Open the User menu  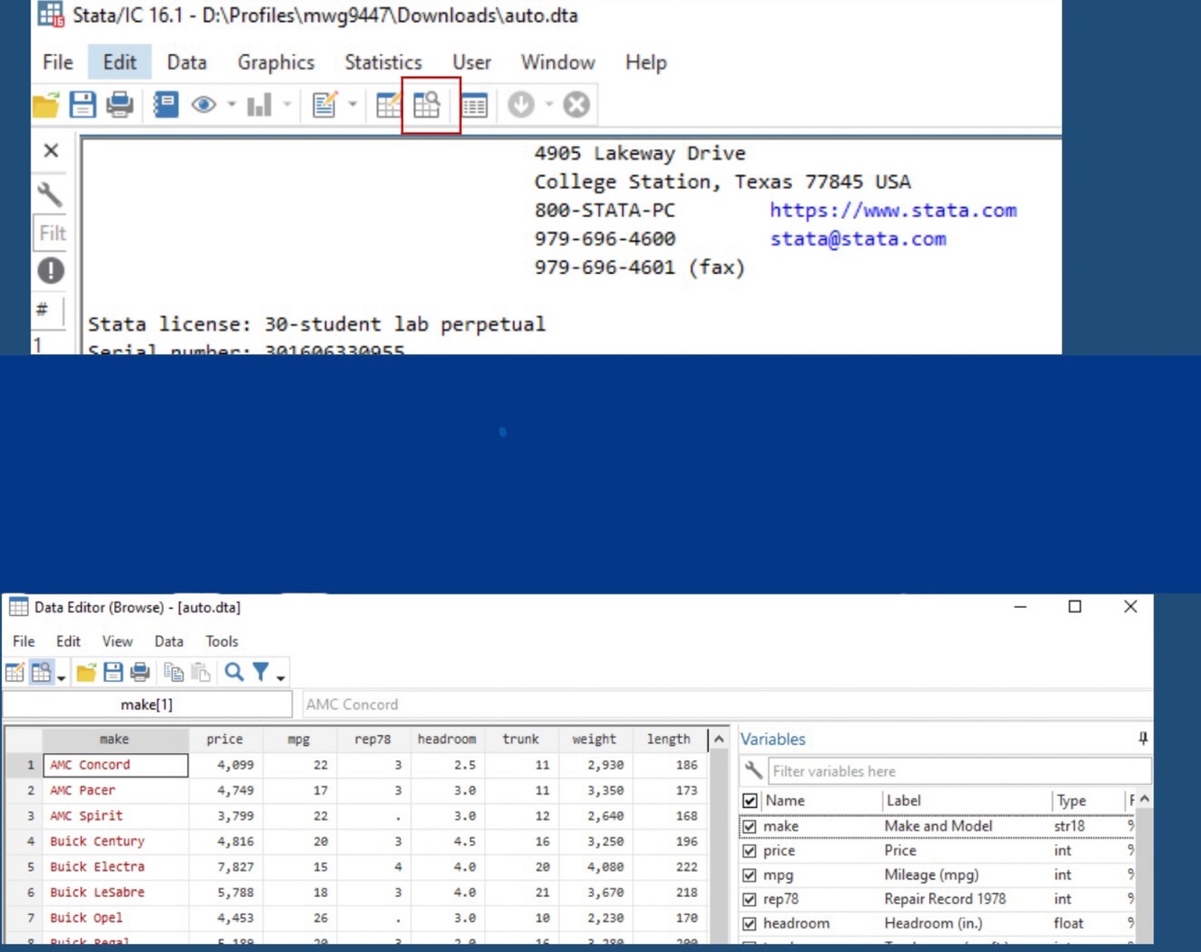472,62
